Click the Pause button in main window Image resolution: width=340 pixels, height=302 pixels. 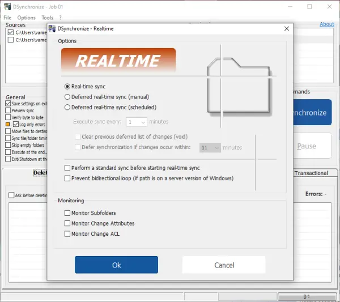[x=312, y=146]
